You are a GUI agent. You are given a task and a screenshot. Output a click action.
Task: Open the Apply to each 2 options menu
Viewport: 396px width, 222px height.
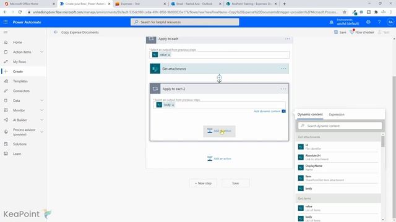point(283,89)
